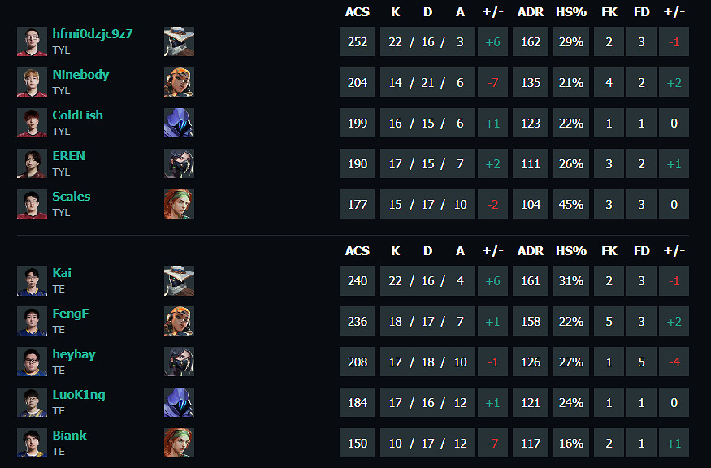The height and width of the screenshot is (468, 711).
Task: Open the EREN player name link
Action: [x=68, y=156]
